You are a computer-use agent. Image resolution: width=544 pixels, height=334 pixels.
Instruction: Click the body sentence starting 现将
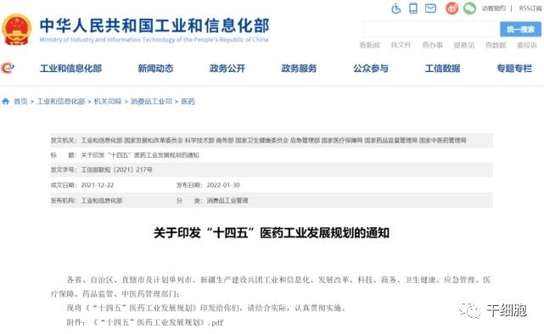[206, 308]
